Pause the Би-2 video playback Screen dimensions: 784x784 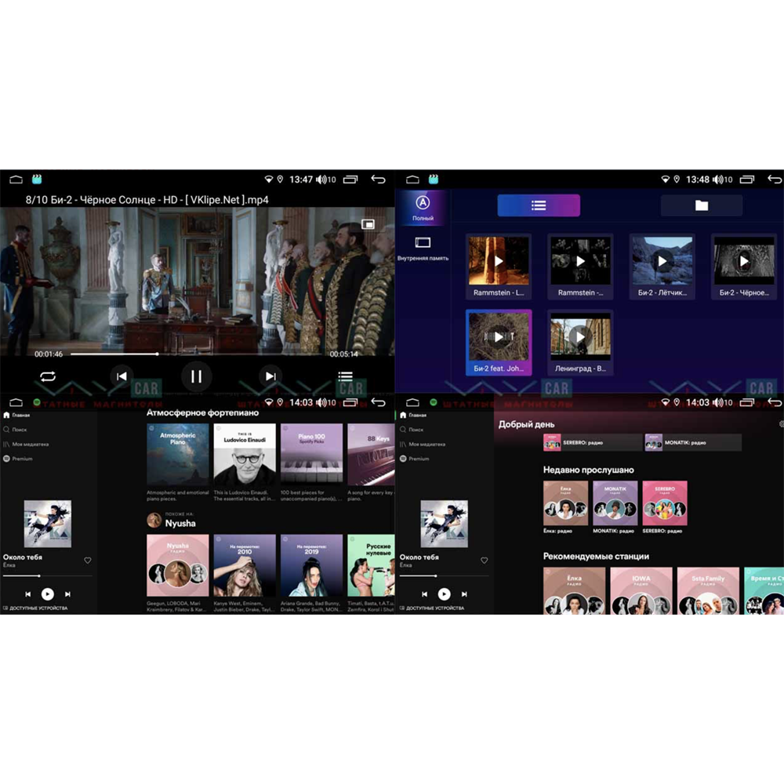197,376
